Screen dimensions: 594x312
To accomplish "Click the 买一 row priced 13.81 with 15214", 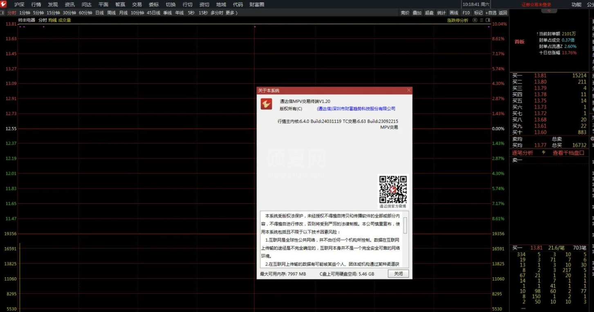I will click(549, 76).
